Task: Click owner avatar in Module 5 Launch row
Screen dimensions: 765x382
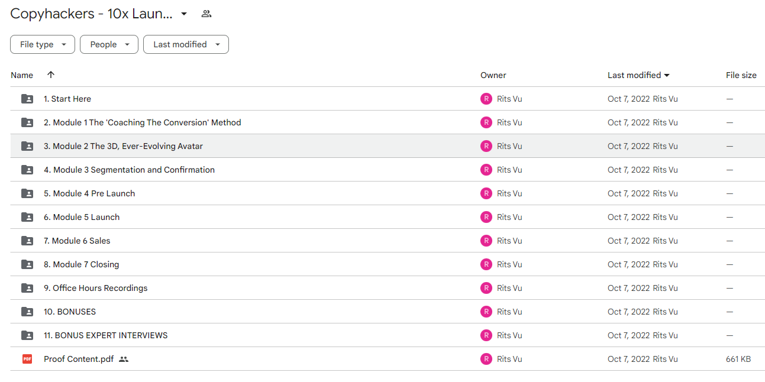Action: (x=486, y=217)
